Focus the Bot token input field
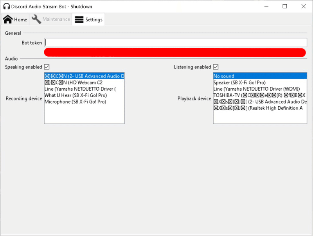313x236 pixels. (175, 43)
